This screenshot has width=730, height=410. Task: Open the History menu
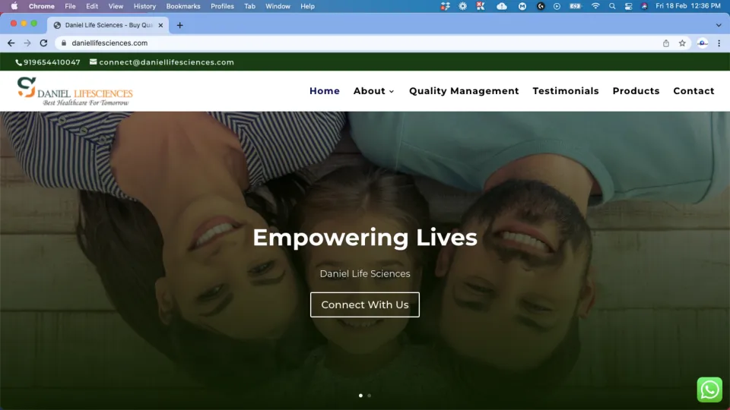click(144, 6)
